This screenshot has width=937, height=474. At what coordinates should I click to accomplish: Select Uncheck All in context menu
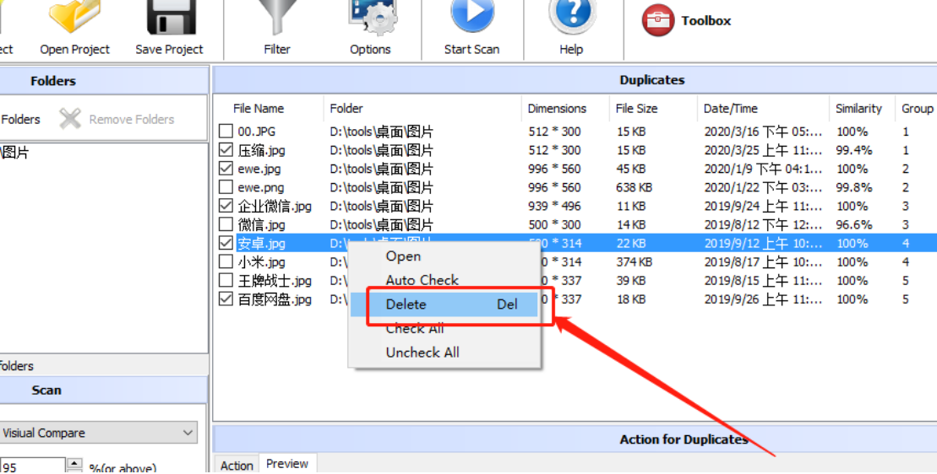[x=422, y=353]
